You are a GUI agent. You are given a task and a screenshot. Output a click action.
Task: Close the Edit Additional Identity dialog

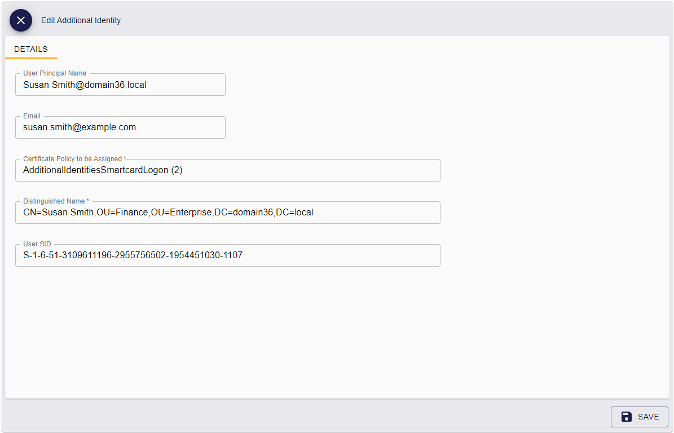click(21, 20)
